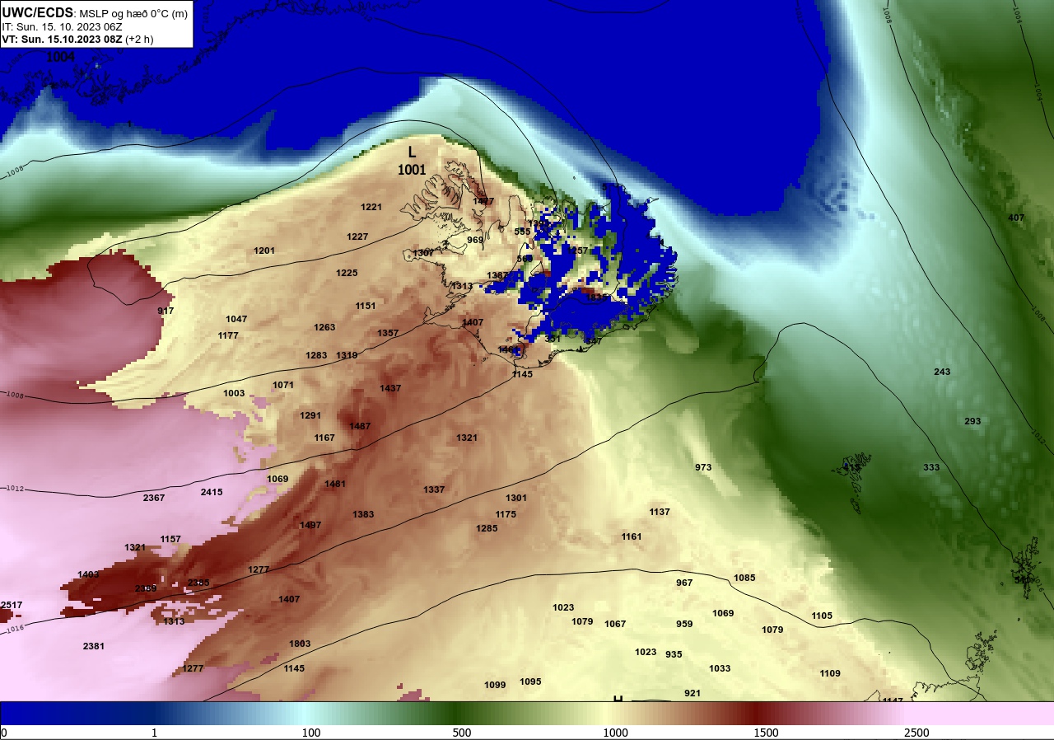
Task: Click the height value 1337
Action: tap(434, 489)
